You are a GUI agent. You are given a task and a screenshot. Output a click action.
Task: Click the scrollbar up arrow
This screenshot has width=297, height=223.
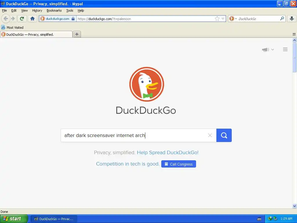point(294,40)
